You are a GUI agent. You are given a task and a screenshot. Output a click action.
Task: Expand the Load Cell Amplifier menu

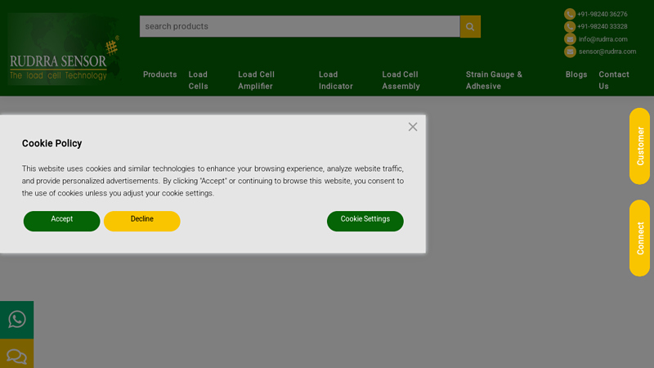tap(256, 80)
